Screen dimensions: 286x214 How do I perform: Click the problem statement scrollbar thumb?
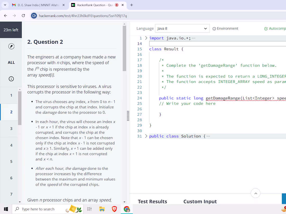[x=124, y=48]
